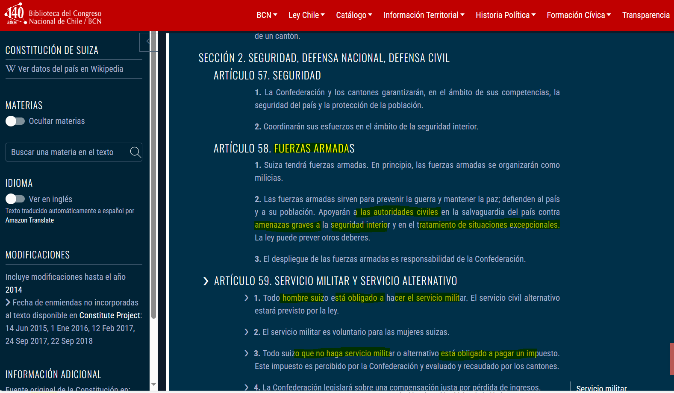Click the chevron beside Artículo 59 heading

coord(206,281)
